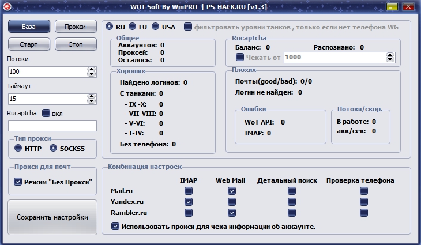Select SOCKS5 proxy type
Screen dimensions: 421x245
[54, 148]
